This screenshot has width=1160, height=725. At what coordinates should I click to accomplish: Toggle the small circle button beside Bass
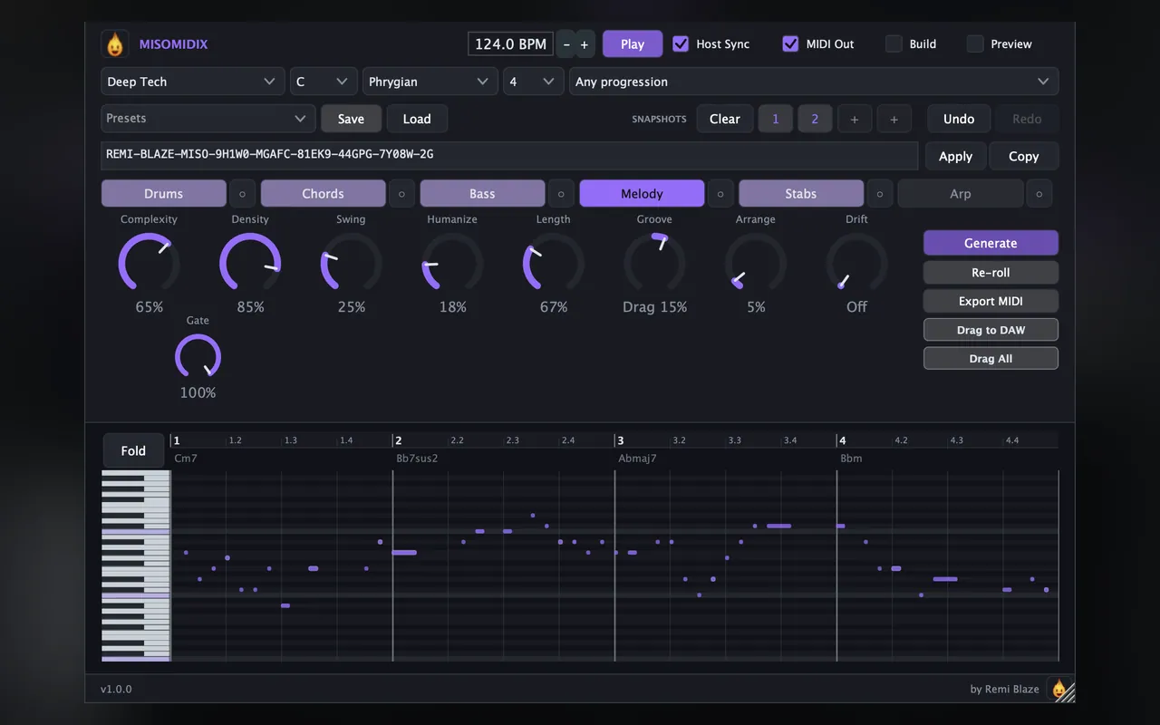tap(561, 194)
